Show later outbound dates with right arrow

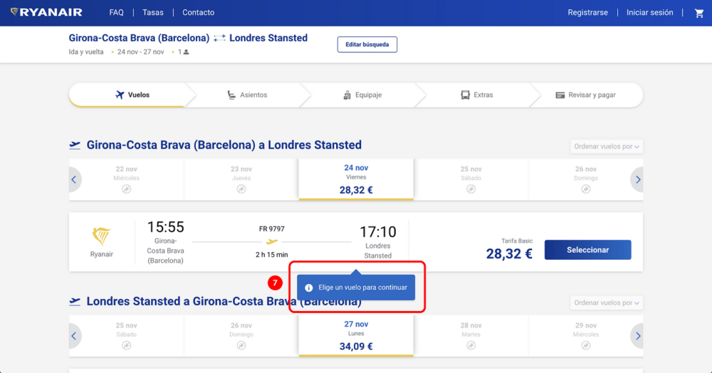(637, 179)
